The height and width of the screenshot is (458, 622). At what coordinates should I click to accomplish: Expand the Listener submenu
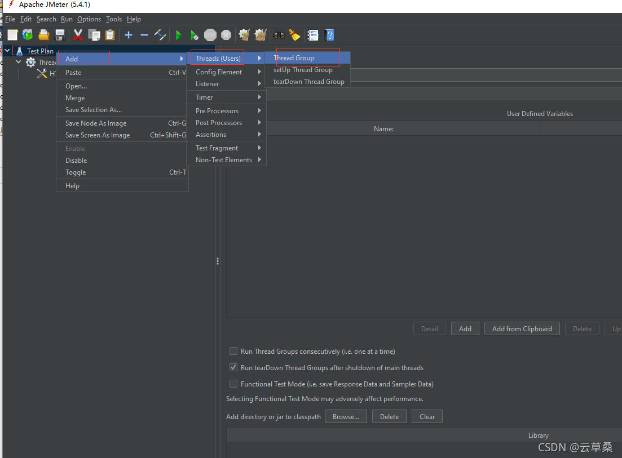[x=227, y=83]
